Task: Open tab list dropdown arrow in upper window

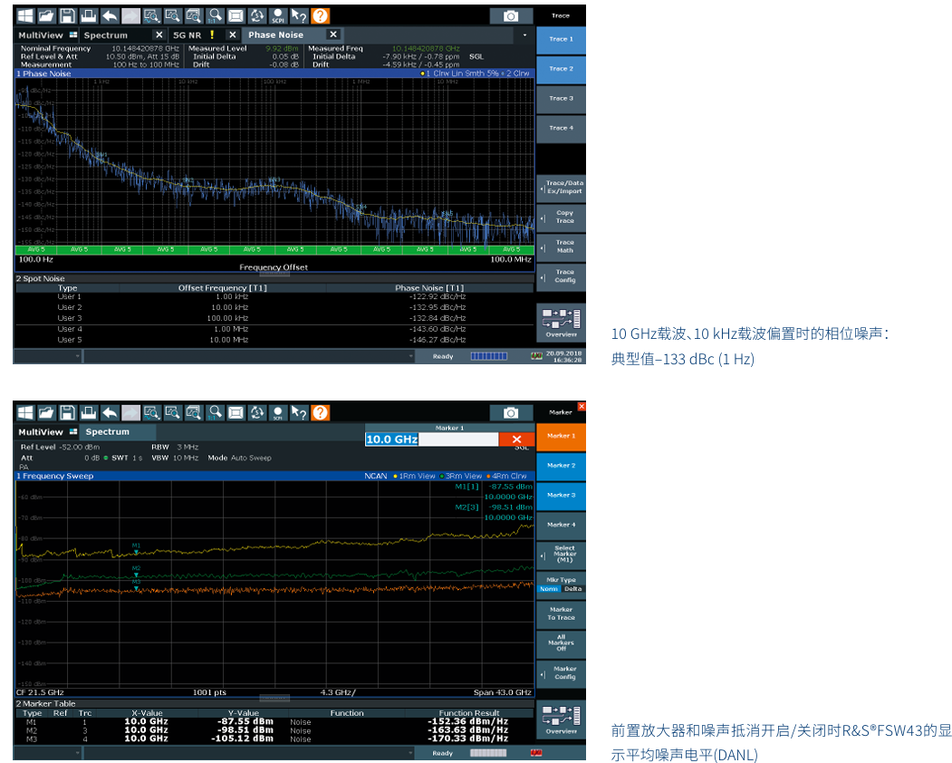Action: point(524,35)
